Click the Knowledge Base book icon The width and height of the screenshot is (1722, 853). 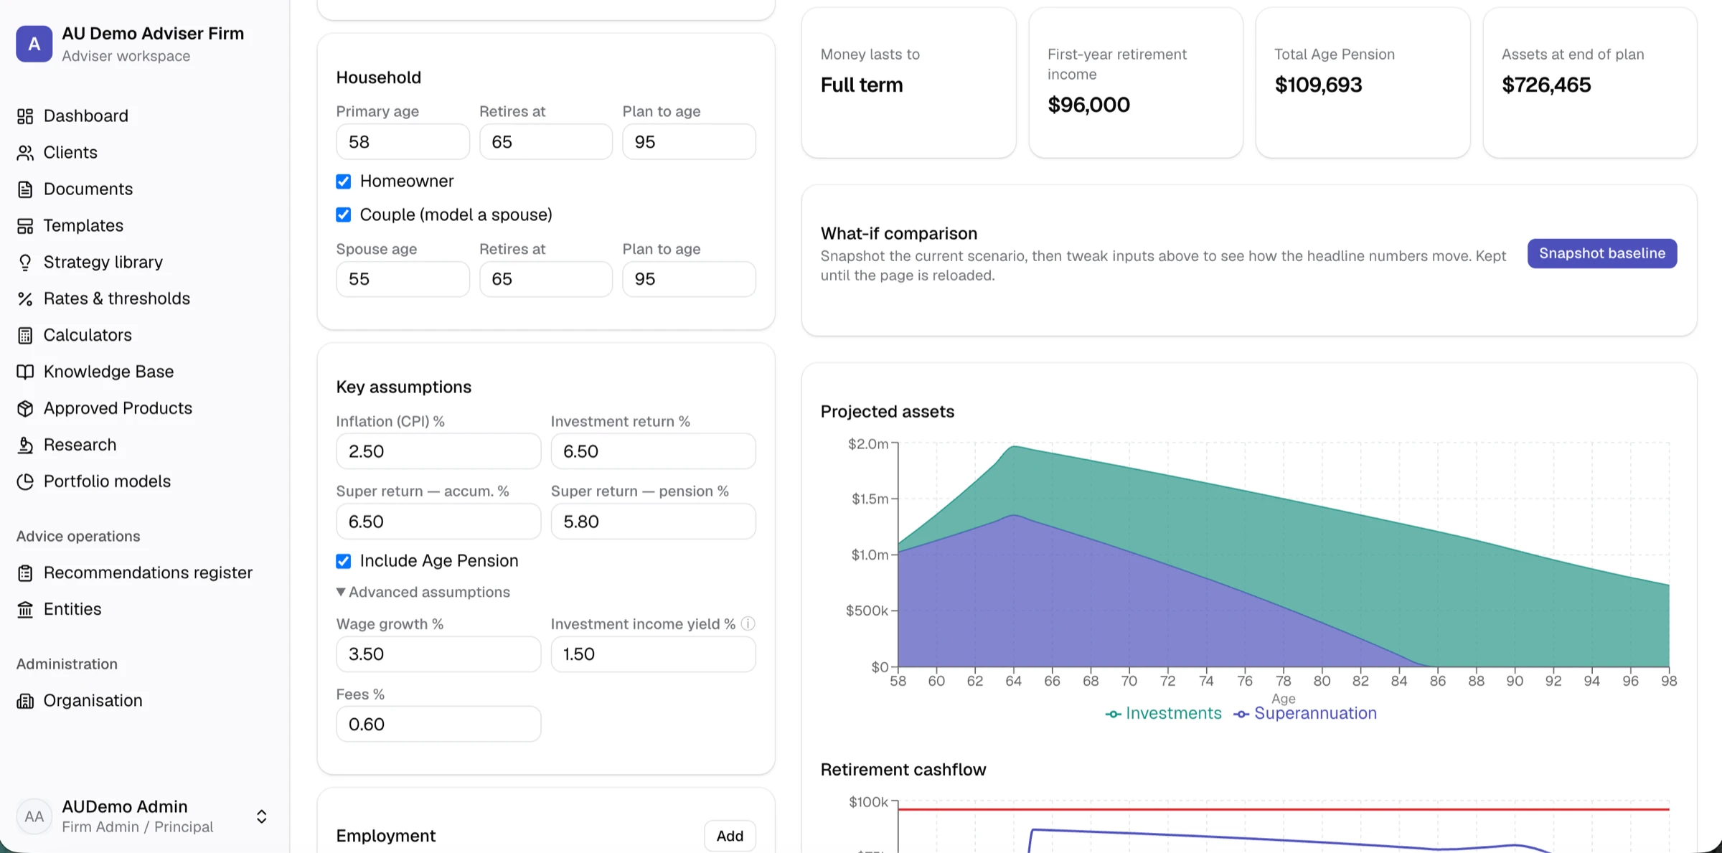pyautogui.click(x=25, y=372)
